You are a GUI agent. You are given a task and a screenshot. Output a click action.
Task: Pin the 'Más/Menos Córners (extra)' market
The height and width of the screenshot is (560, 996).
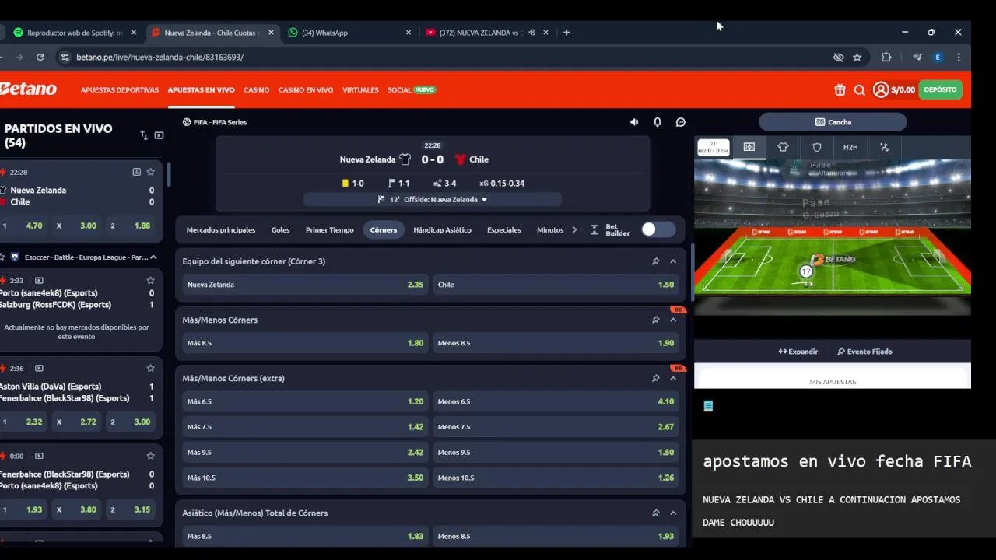click(x=656, y=378)
